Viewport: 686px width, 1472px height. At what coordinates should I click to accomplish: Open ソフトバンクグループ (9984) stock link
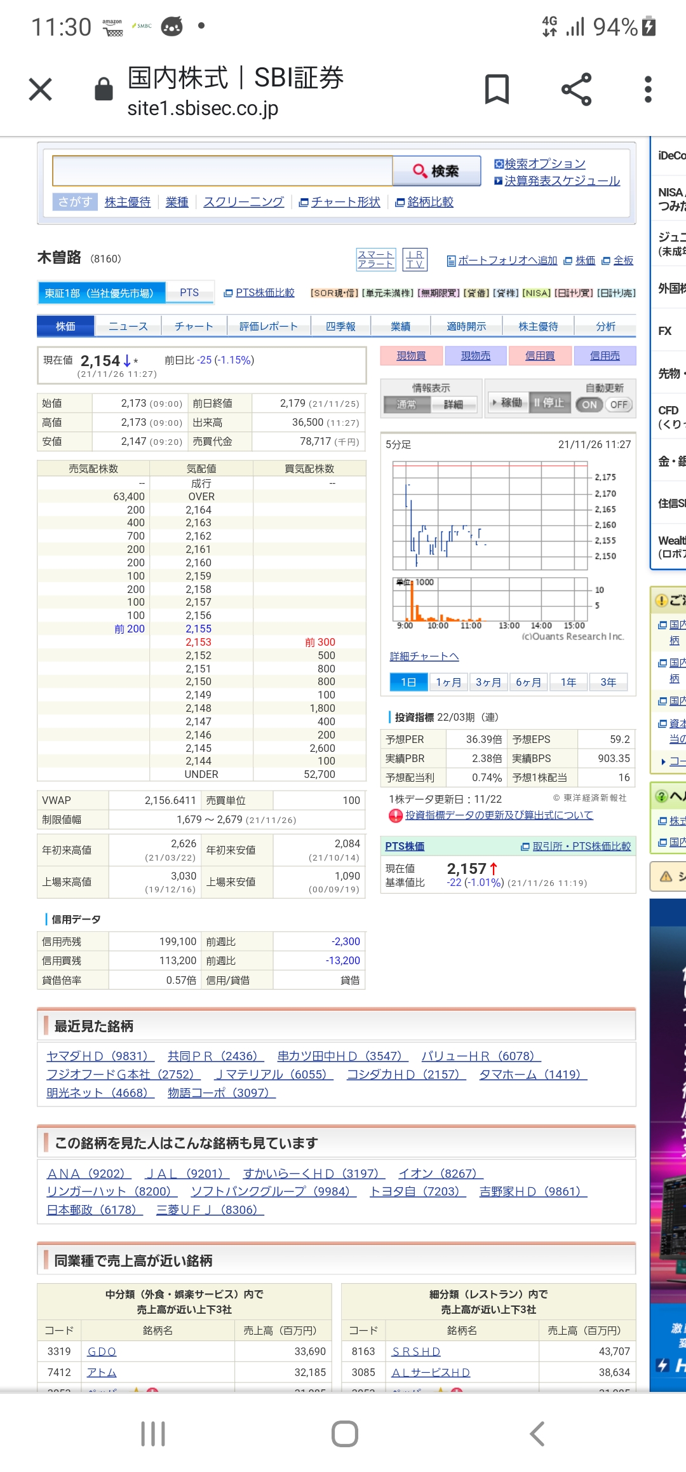(x=273, y=1191)
